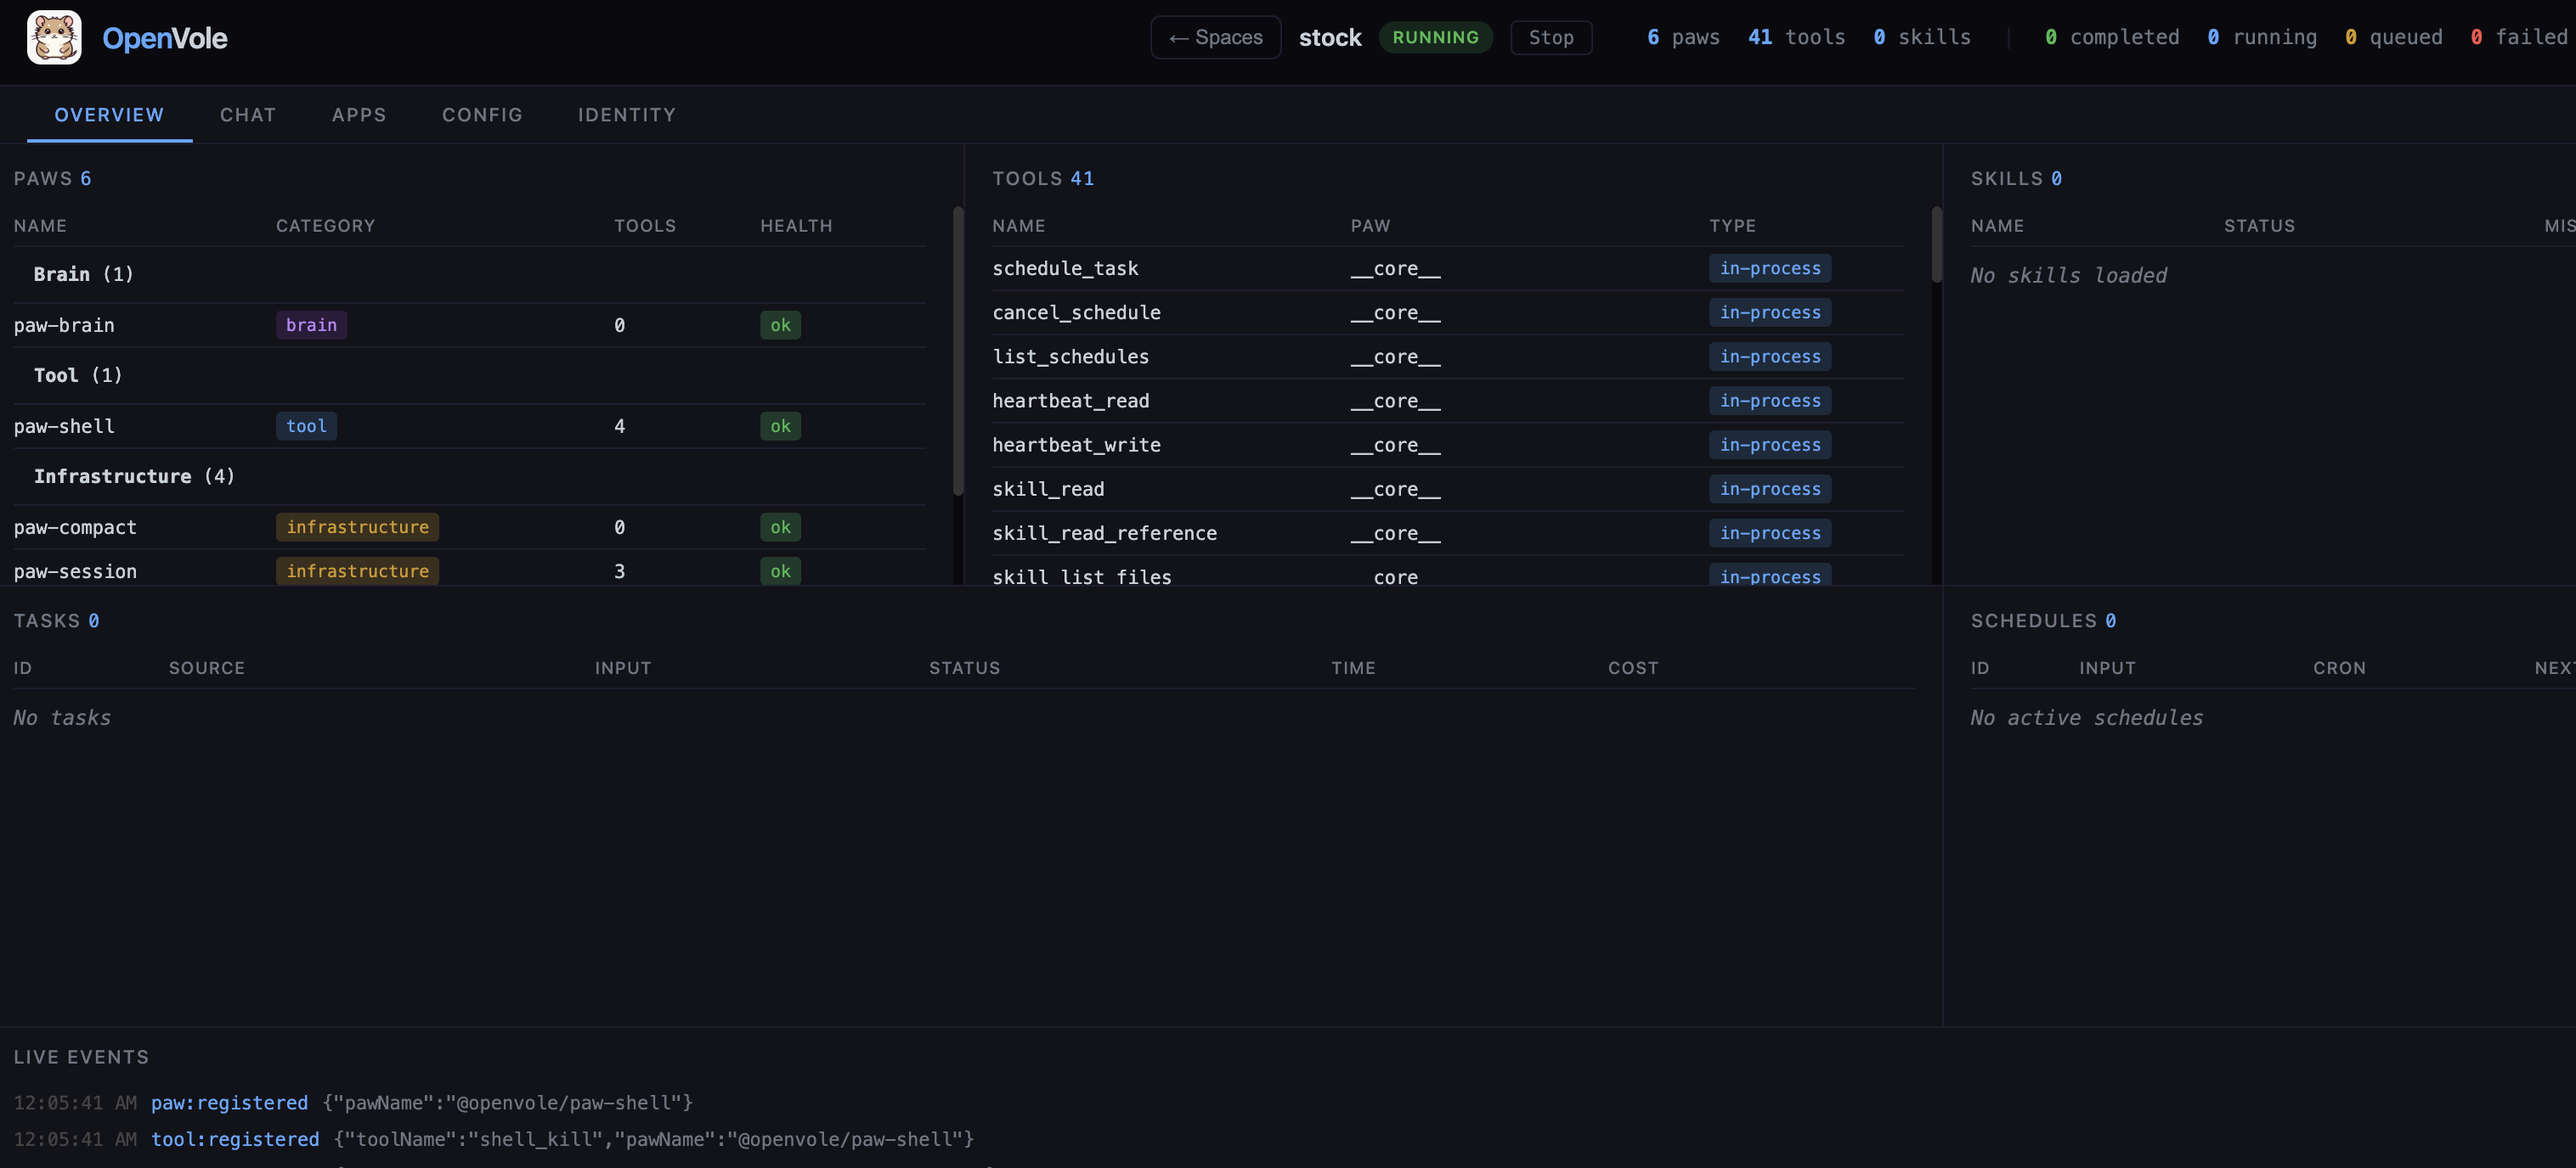Viewport: 2576px width, 1168px height.
Task: Click the SKILLS 0 panel heading
Action: coord(2016,178)
